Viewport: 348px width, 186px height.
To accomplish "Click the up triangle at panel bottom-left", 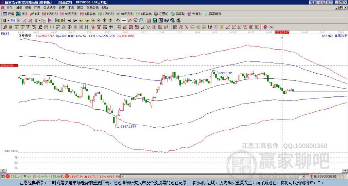I will click(3, 170).
